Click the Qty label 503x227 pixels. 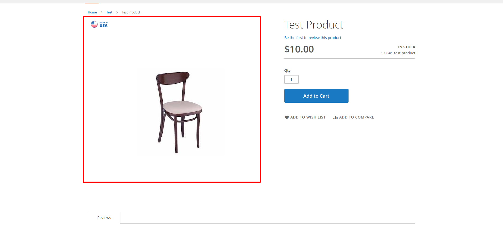(x=287, y=70)
